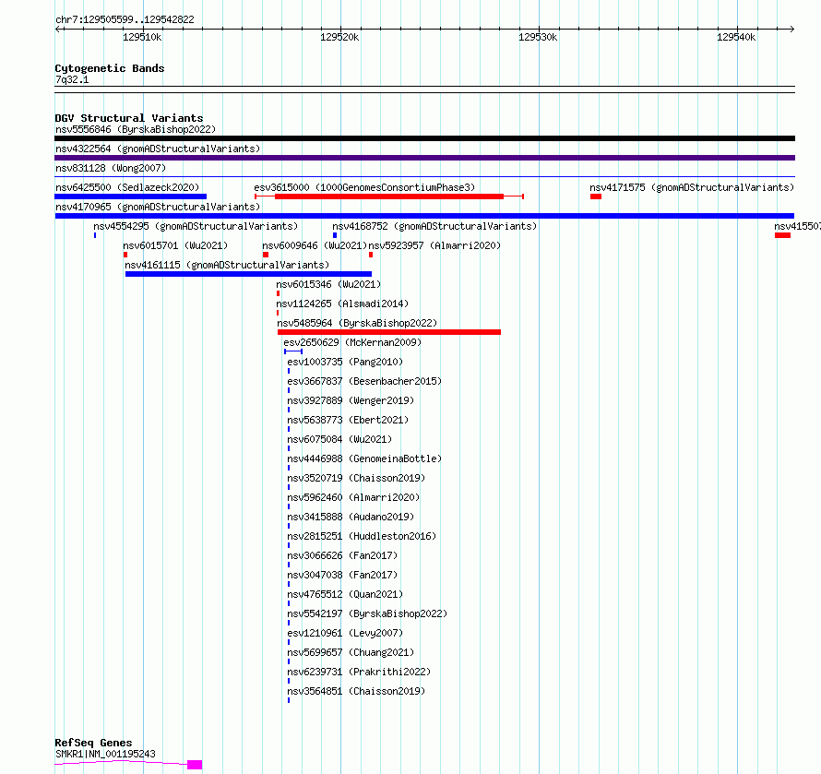Screen dimensions: 821x774
Task: Open nsv5699657 (Chuang2021) label
Action: (351, 652)
